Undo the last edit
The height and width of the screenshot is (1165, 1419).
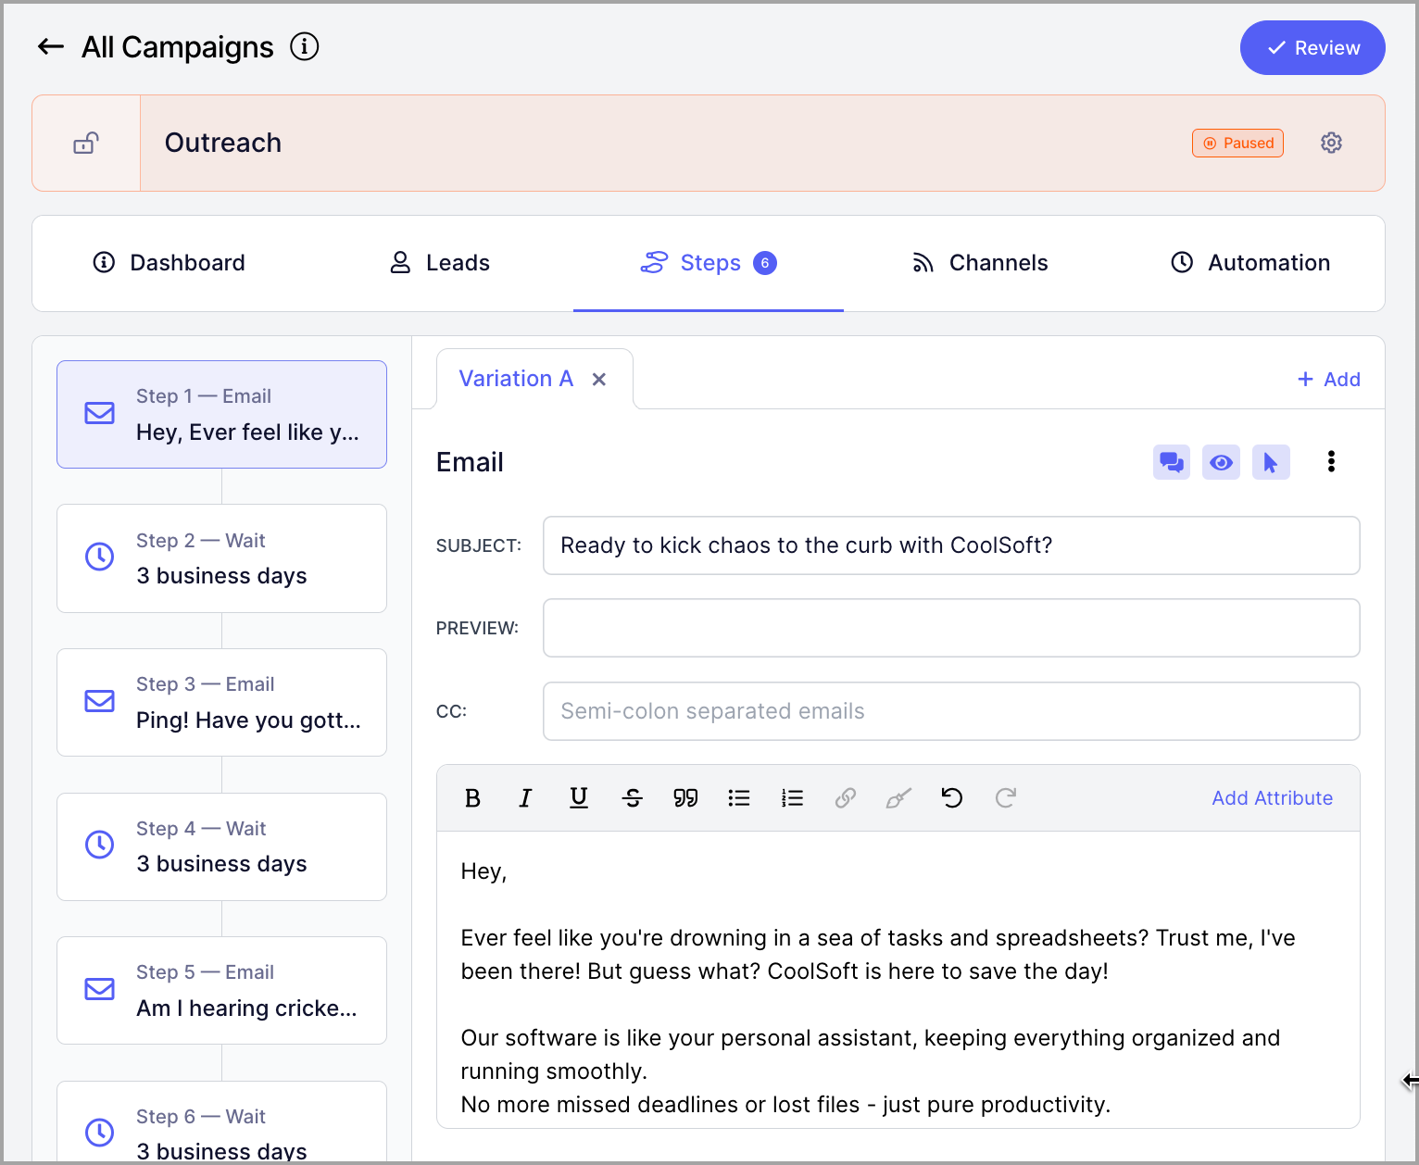pos(952,798)
